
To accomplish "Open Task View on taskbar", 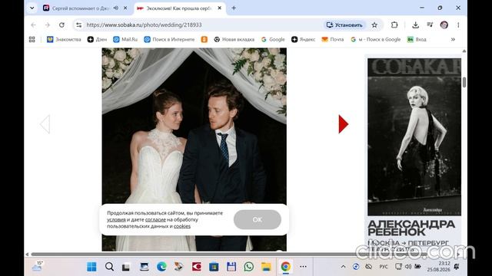I will point(126,267).
